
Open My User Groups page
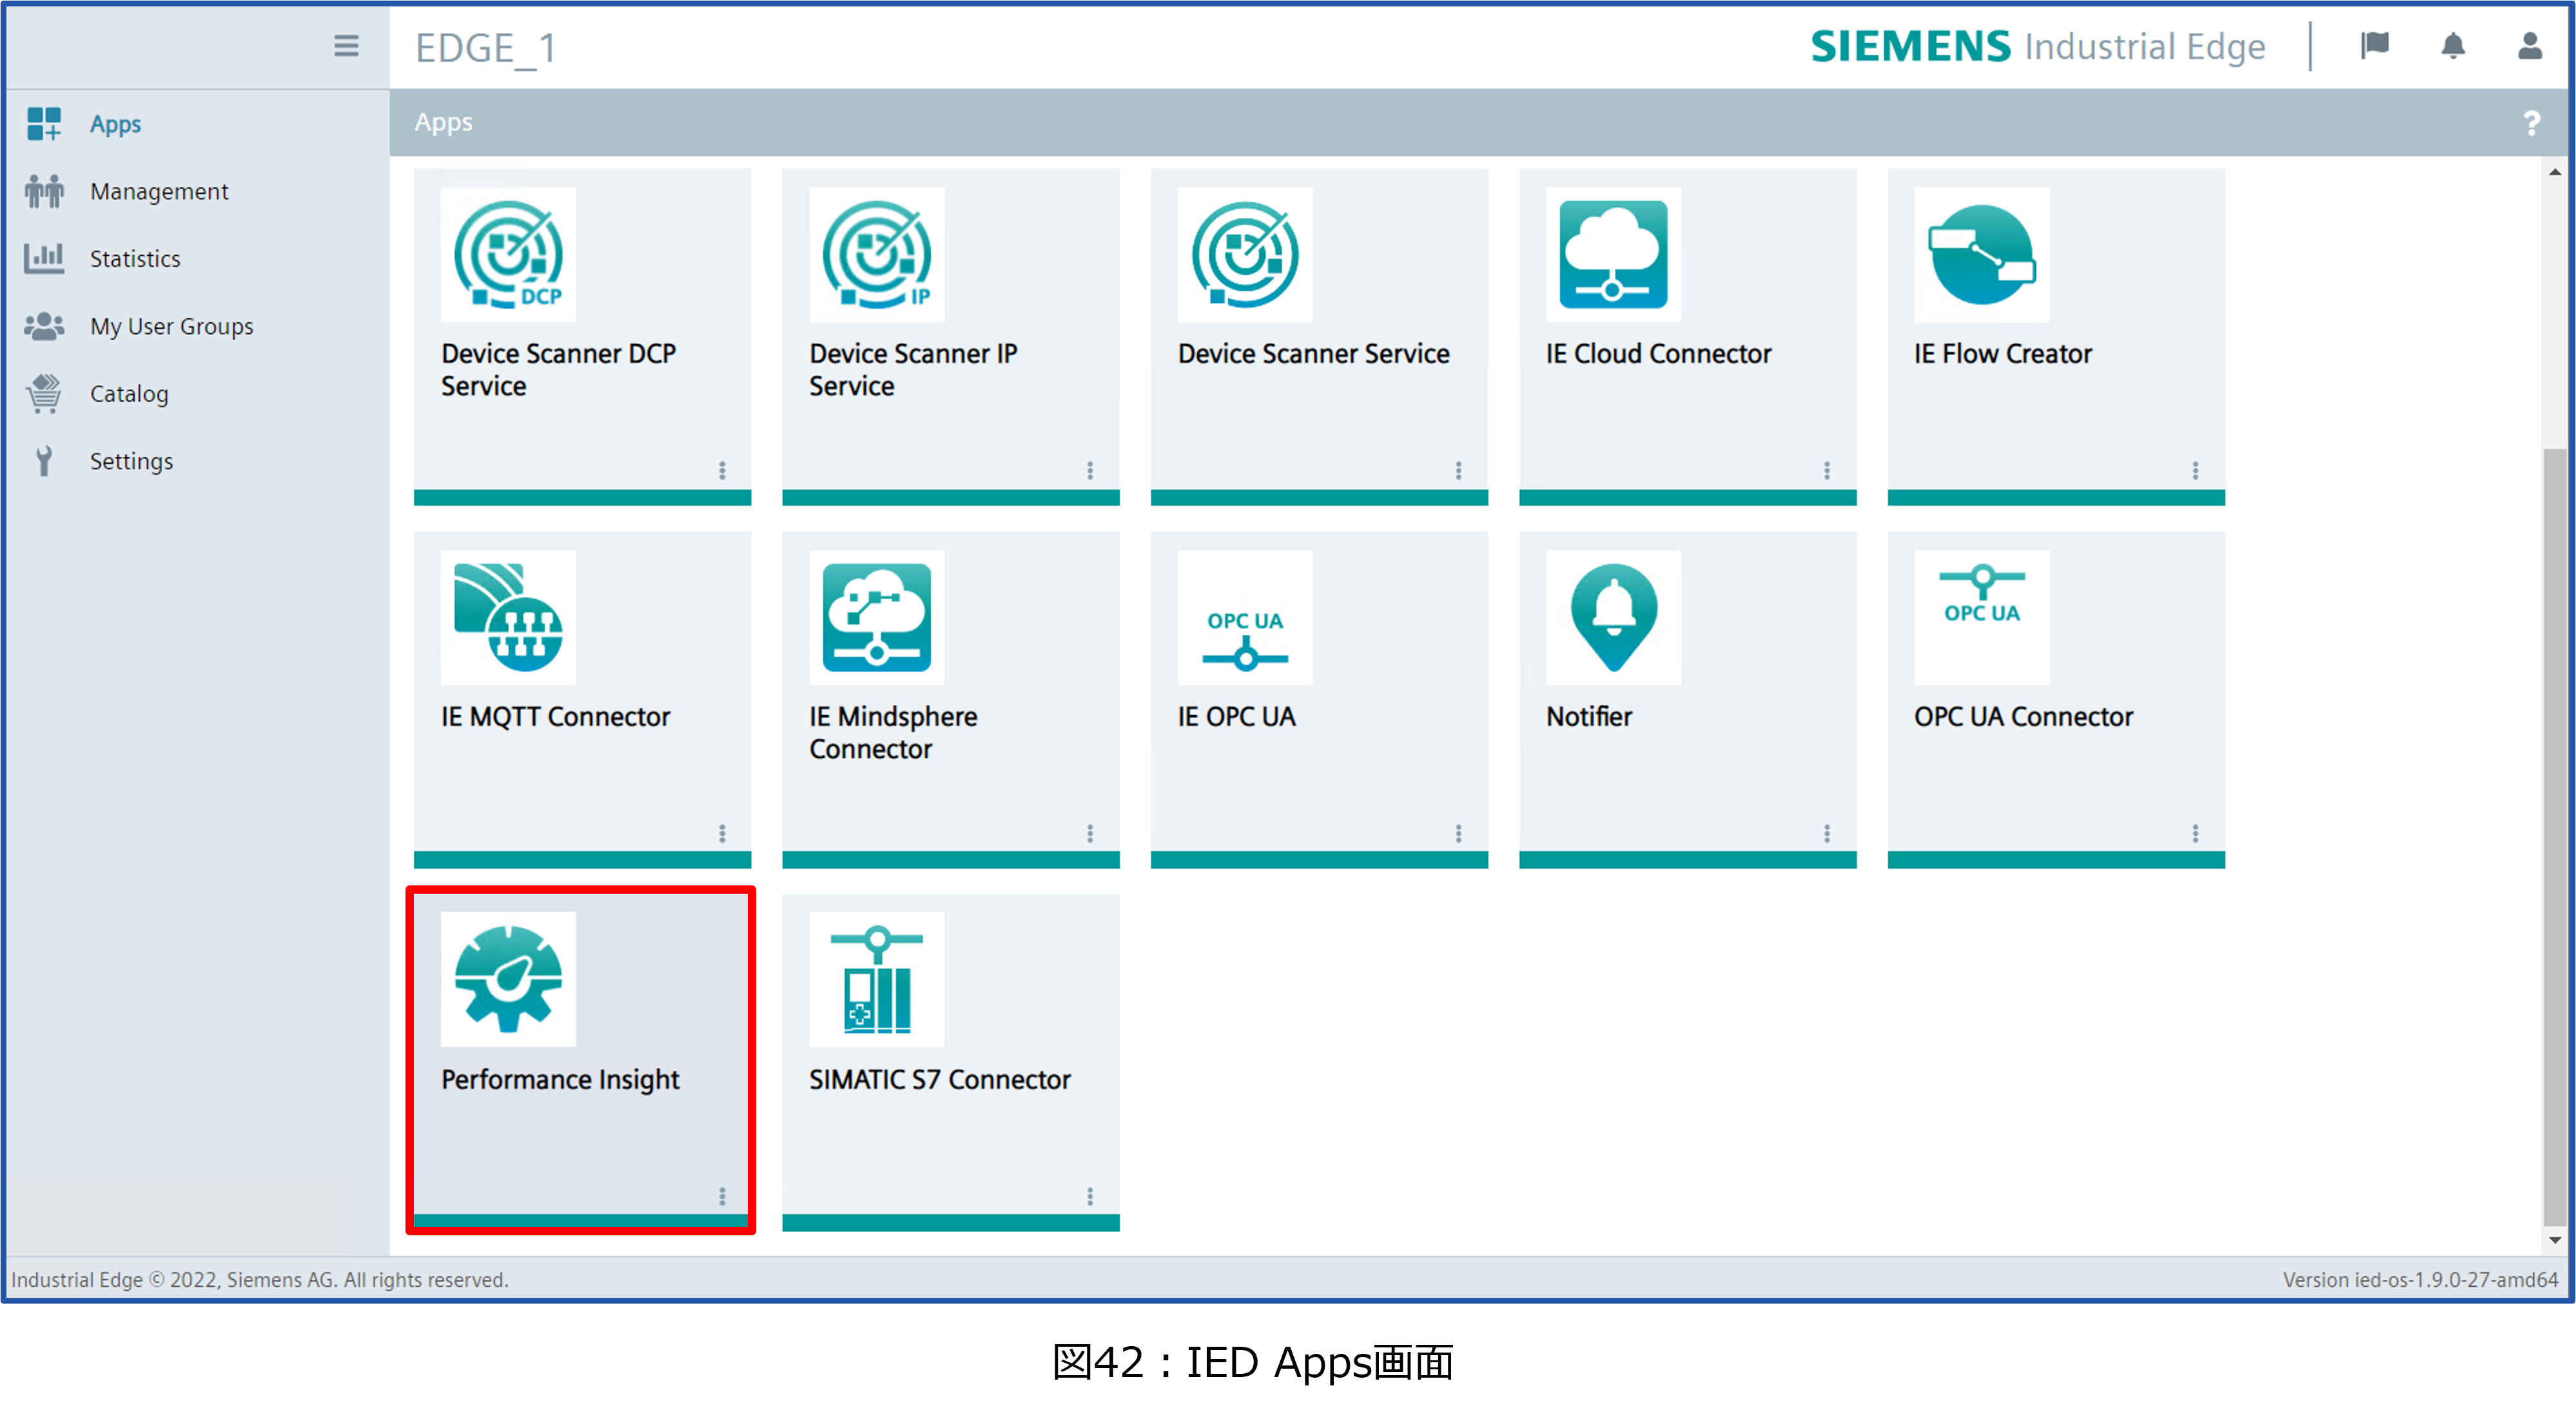point(170,326)
